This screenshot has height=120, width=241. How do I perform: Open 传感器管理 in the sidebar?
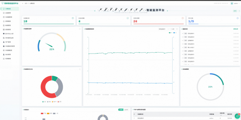pos(10,17)
